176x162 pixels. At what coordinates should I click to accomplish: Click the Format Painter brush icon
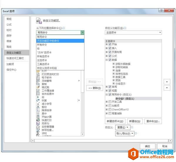pos(38,87)
